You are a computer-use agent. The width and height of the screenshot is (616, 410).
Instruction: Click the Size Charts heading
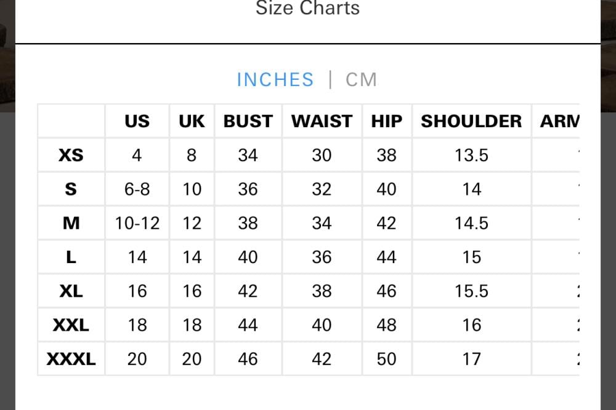point(307,9)
